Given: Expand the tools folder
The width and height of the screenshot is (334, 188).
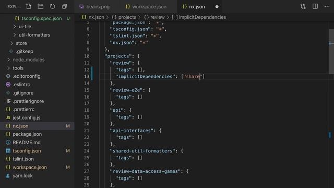Looking at the screenshot, I should [8, 68].
